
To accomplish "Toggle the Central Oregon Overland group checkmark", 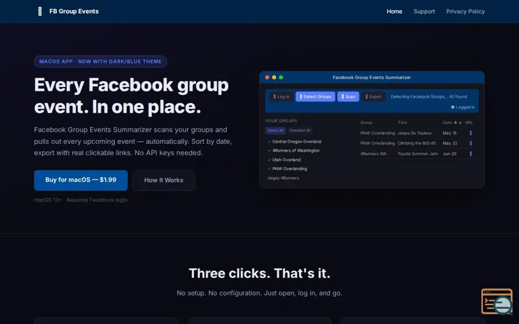I will point(269,141).
